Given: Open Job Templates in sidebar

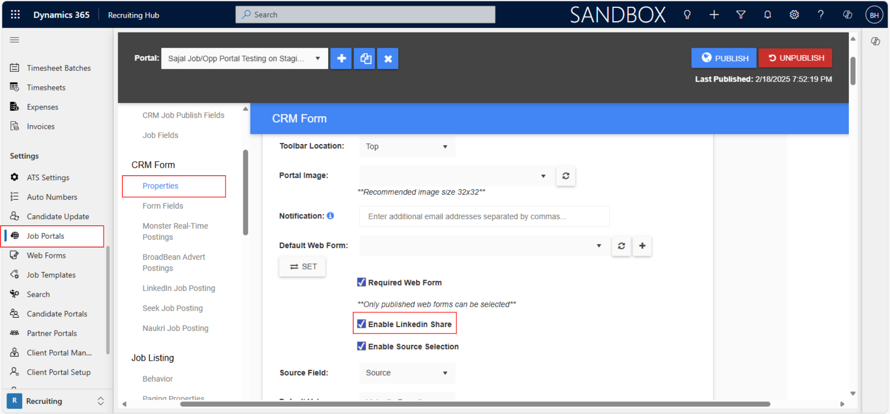Looking at the screenshot, I should 51,274.
